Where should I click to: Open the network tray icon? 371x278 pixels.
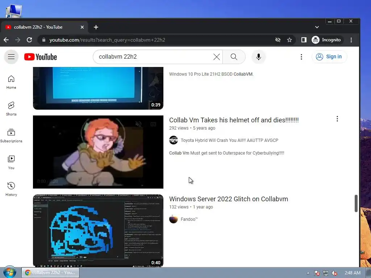click(326, 273)
